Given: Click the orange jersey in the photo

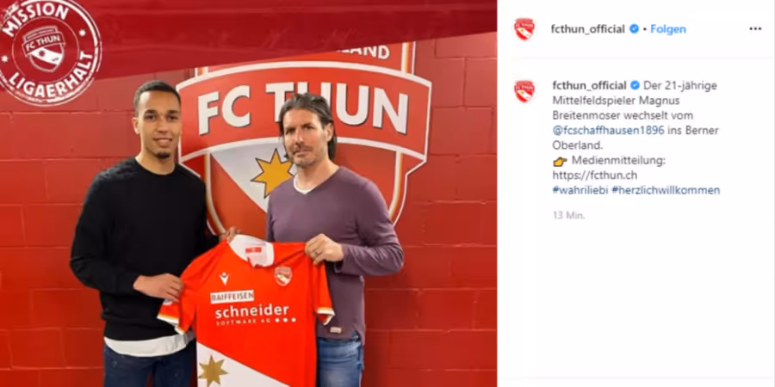Looking at the screenshot, I should [247, 311].
